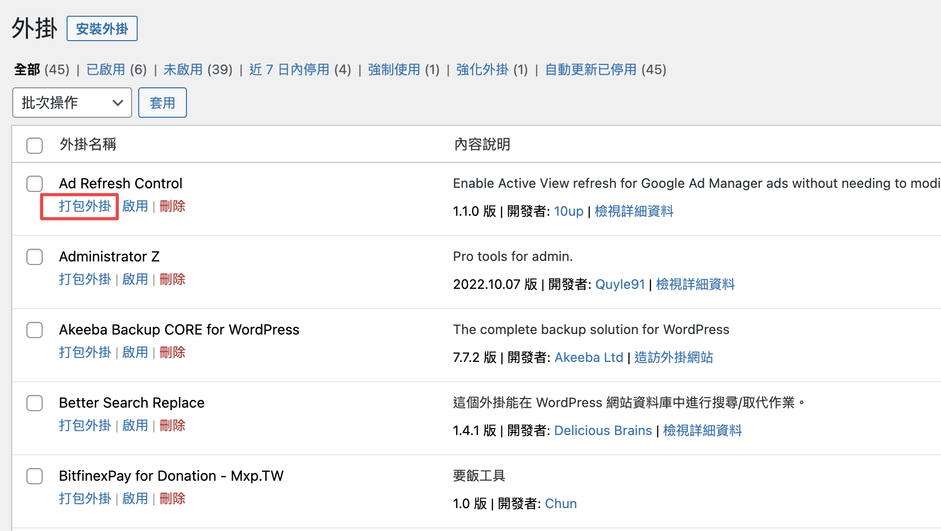The image size is (941, 531).
Task: Check the Better Search Replace checkbox
Action: pos(35,403)
